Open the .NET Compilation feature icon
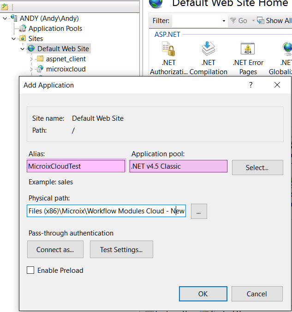The width and height of the screenshot is (292, 312). click(x=209, y=50)
